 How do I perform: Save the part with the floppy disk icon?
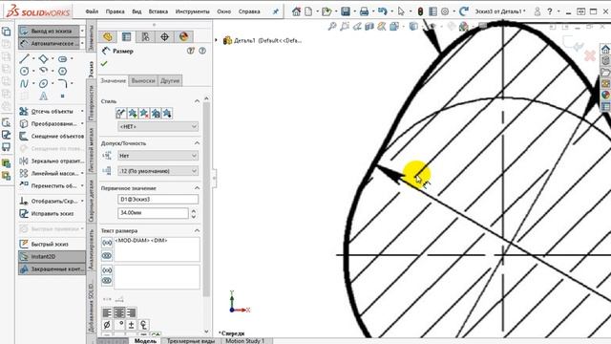pyautogui.click(x=346, y=11)
